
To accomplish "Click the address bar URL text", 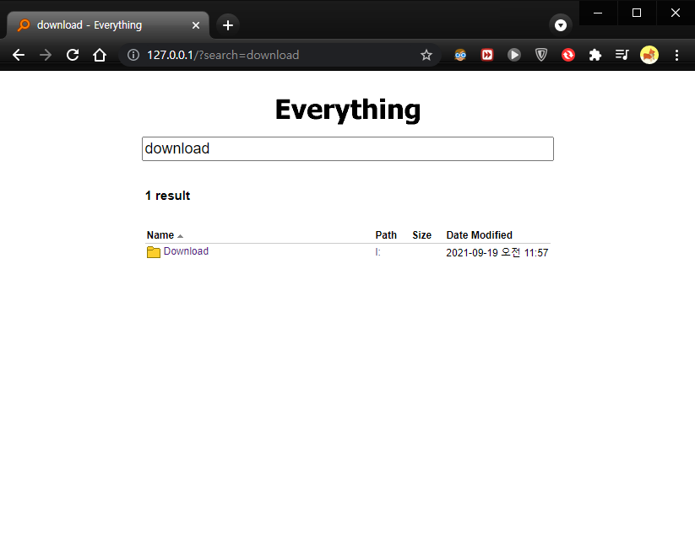I will coord(223,55).
